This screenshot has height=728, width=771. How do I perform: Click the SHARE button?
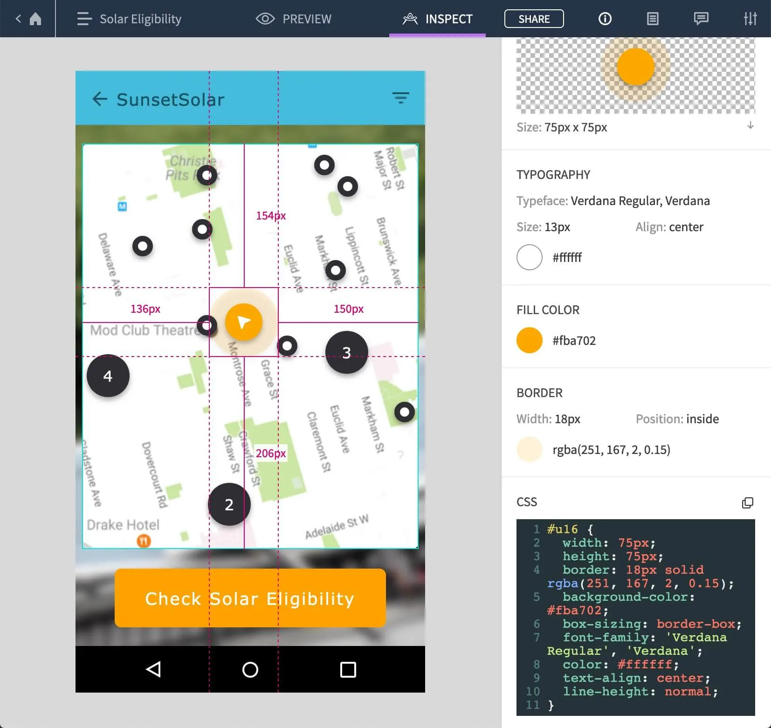[x=534, y=19]
